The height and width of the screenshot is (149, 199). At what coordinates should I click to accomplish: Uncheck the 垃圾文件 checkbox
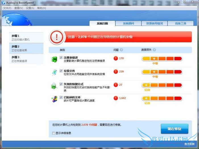pyautogui.click(x=61, y=71)
